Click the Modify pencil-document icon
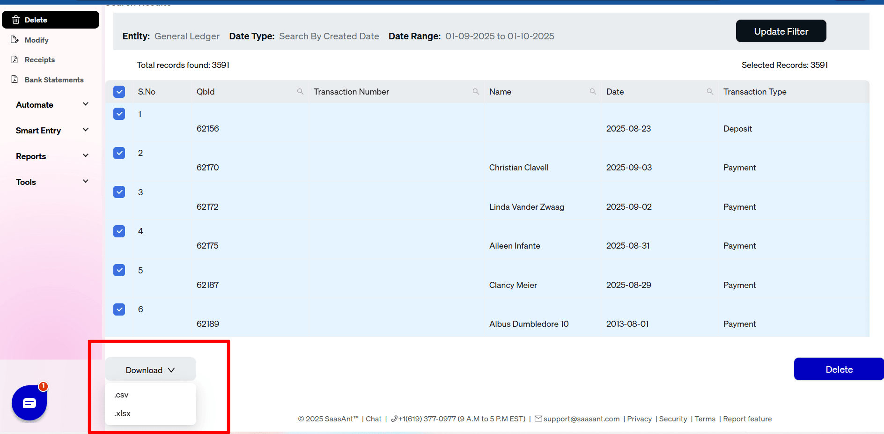The width and height of the screenshot is (884, 434). tap(15, 40)
